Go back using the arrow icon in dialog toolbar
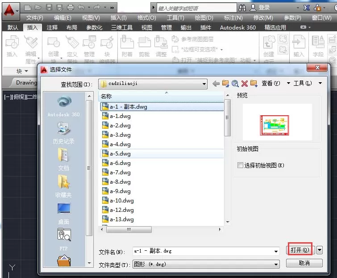 216,84
